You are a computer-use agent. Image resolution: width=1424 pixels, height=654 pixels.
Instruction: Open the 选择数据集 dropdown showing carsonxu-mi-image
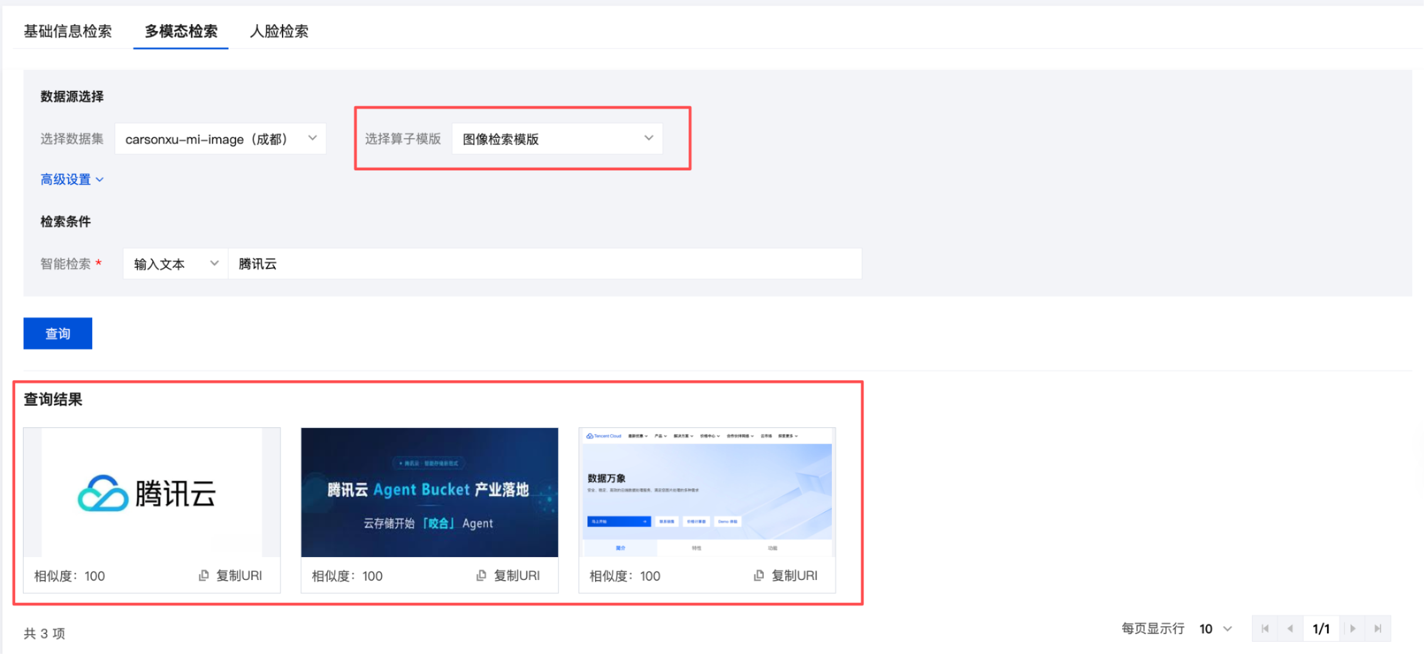click(220, 139)
